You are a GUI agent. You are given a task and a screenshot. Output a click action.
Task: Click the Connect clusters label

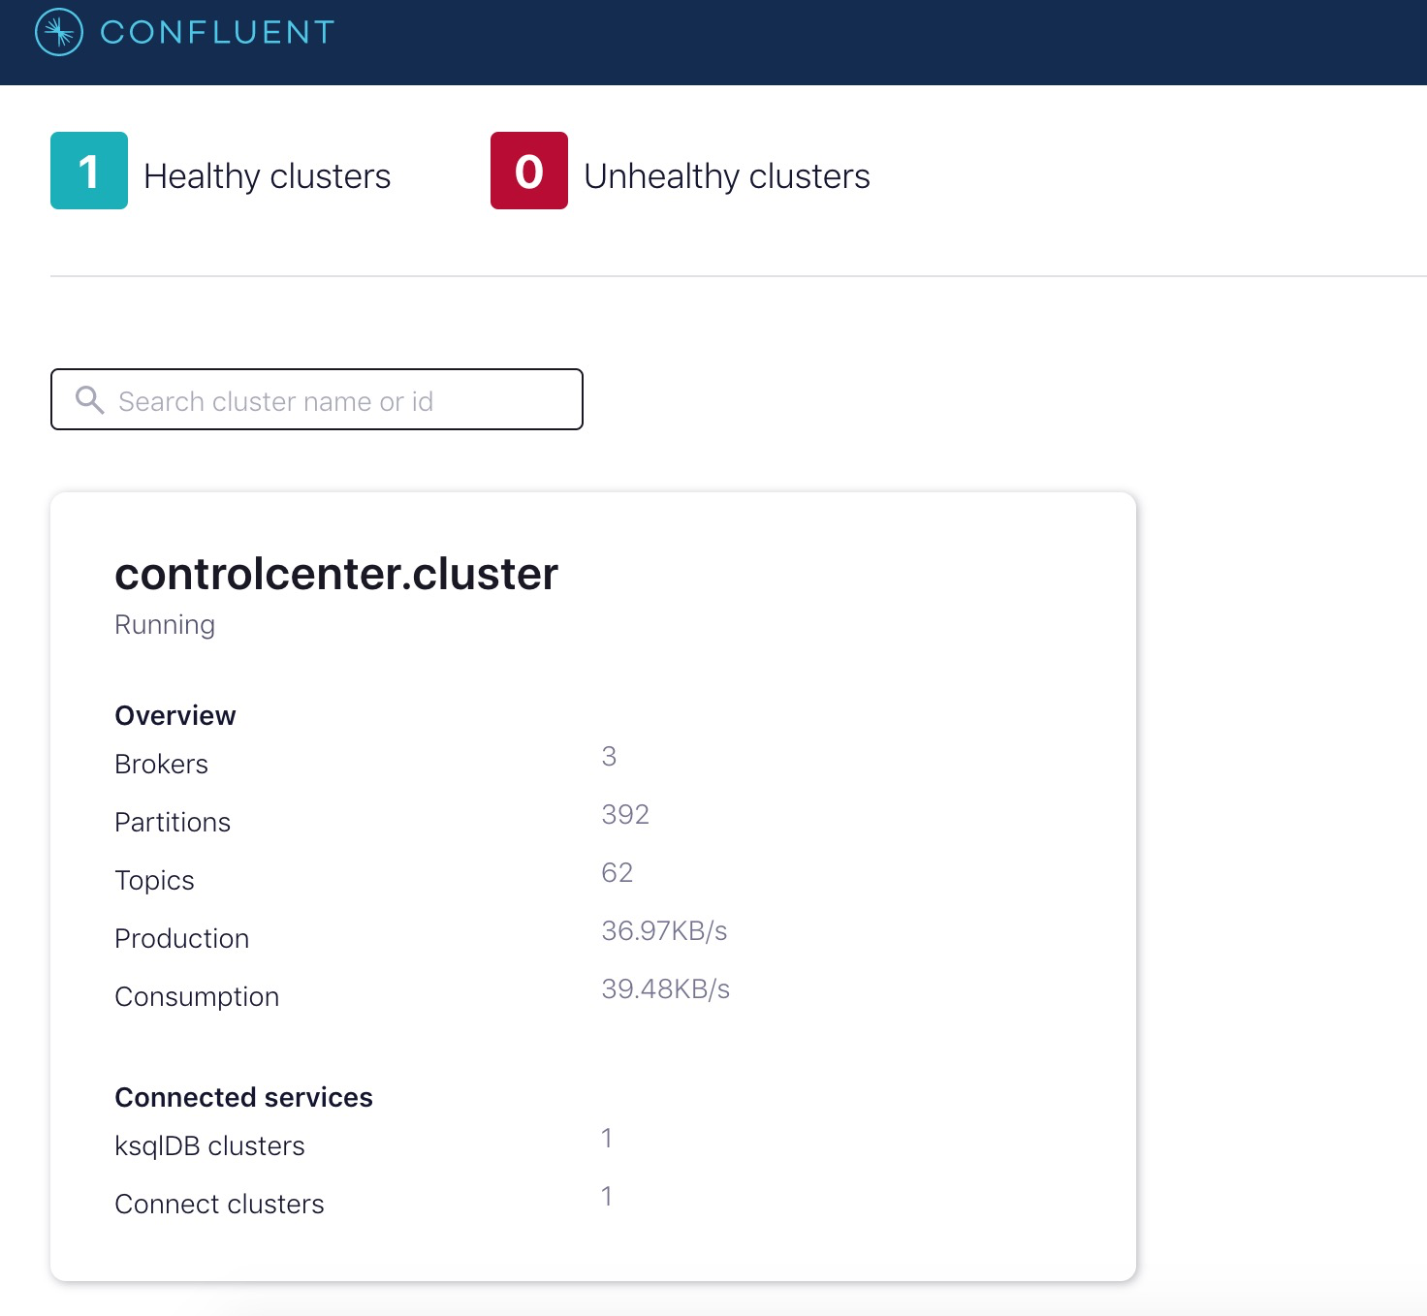coord(220,1204)
